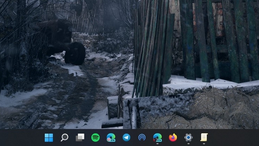This screenshot has height=146, width=259.
Task: Click empty taskbar area left of Start
Action: click(21, 137)
